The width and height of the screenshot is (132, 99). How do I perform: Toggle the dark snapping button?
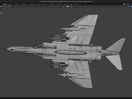[67, 6]
